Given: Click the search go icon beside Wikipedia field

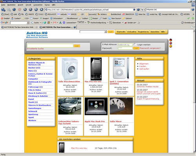Looking at the screenshot, I should [x=193, y=9].
